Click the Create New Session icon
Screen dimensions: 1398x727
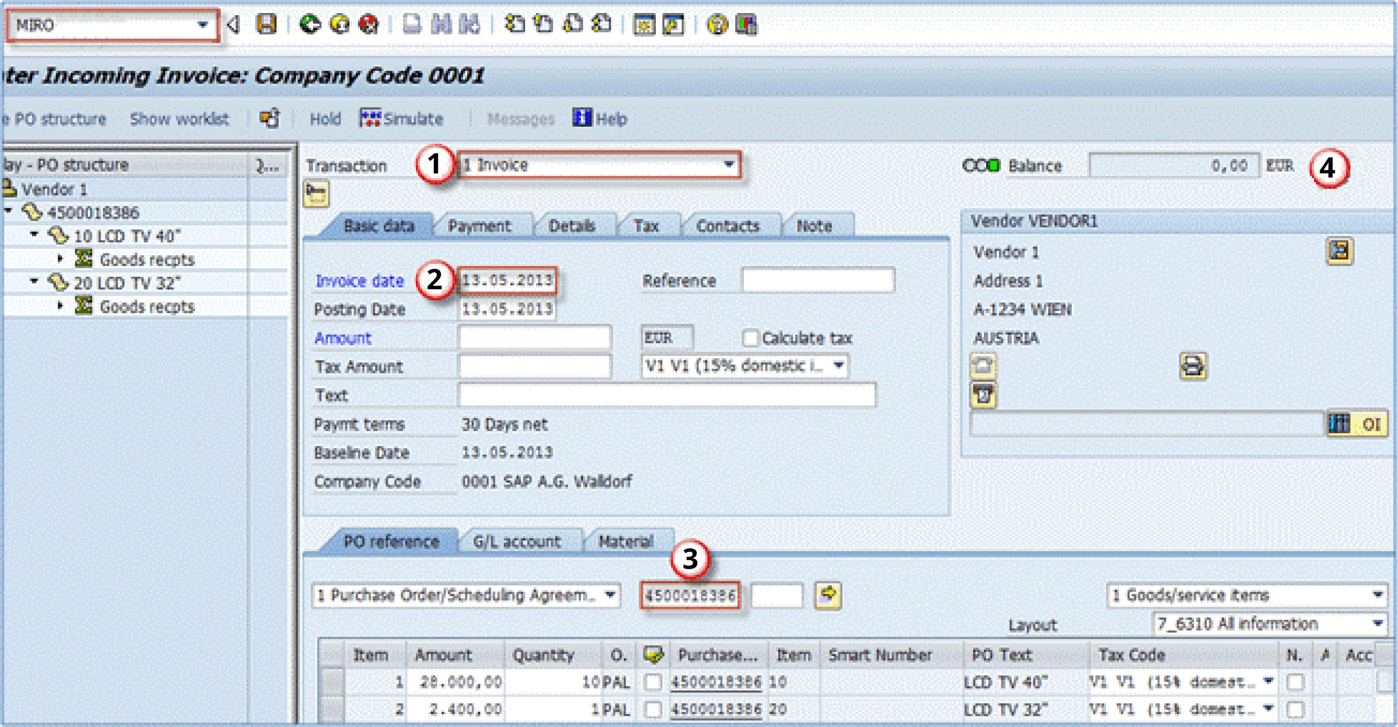(x=645, y=24)
